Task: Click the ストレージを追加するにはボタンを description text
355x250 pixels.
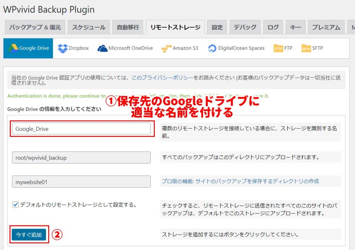Action: click(x=230, y=234)
